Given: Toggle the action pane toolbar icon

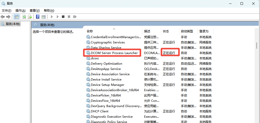Looking at the screenshot, I should click(x=44, y=17).
